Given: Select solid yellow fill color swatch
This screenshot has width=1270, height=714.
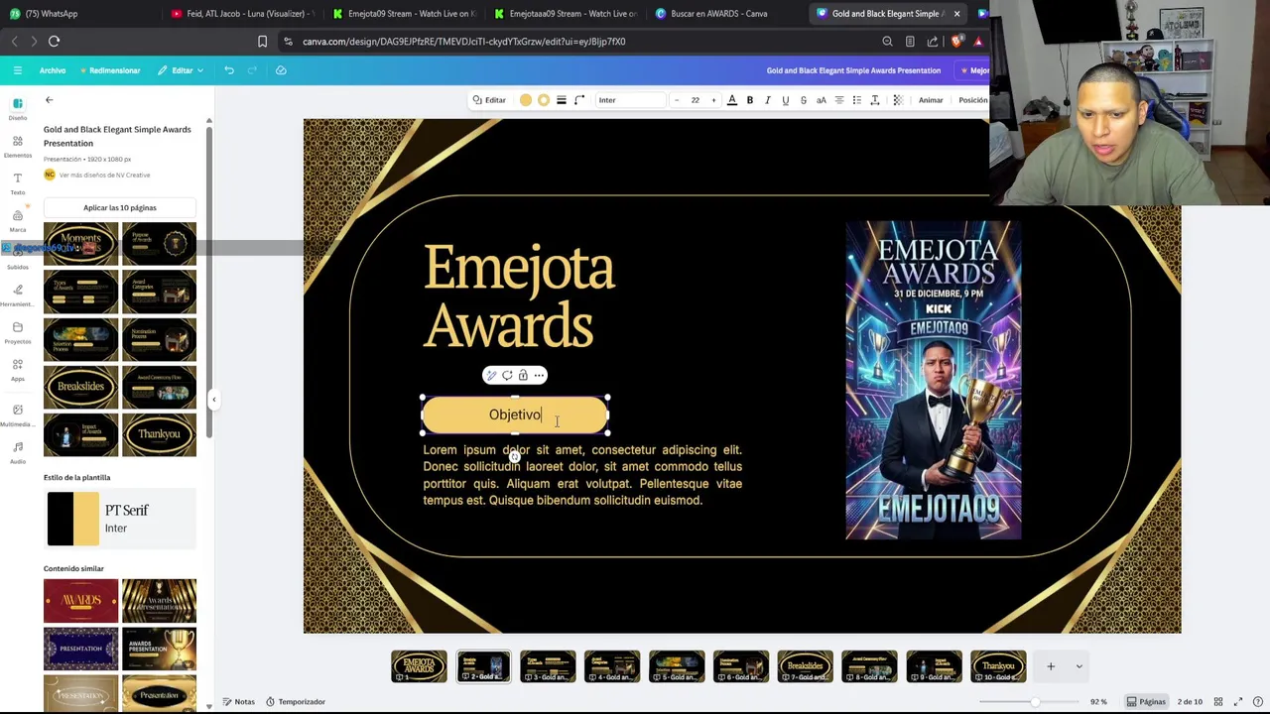Looking at the screenshot, I should pyautogui.click(x=526, y=100).
